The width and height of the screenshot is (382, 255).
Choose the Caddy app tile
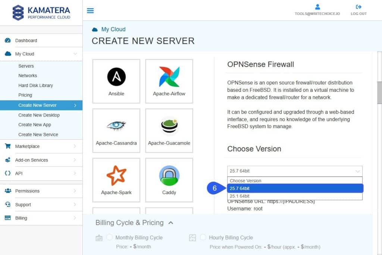pyautogui.click(x=169, y=180)
